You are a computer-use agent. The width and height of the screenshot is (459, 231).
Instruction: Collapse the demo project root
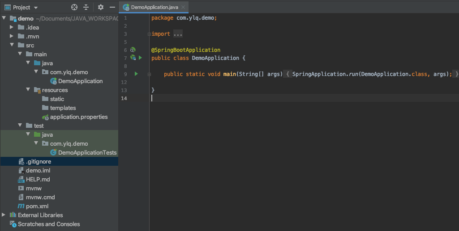[4, 18]
